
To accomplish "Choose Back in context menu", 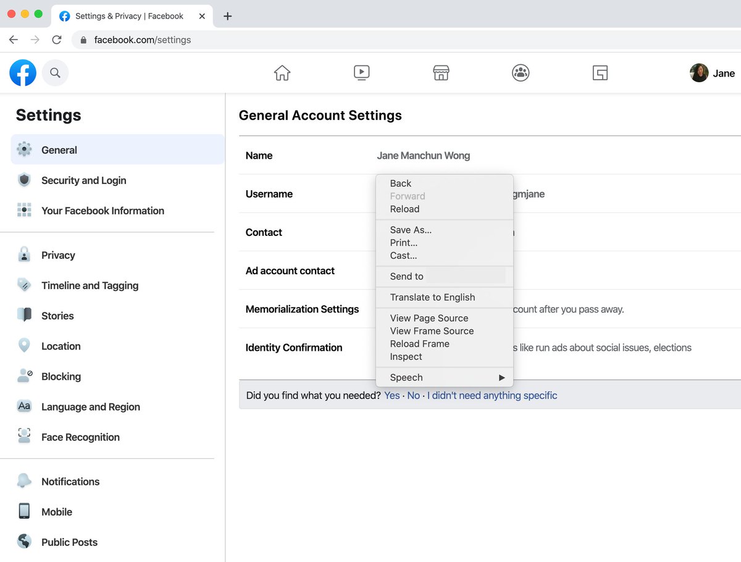I will [x=445, y=183].
